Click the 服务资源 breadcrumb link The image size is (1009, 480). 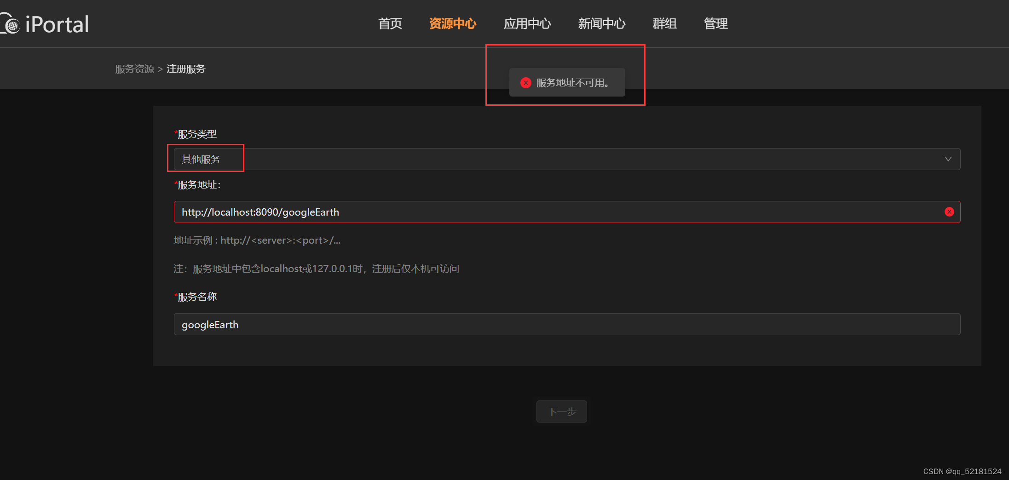point(134,69)
